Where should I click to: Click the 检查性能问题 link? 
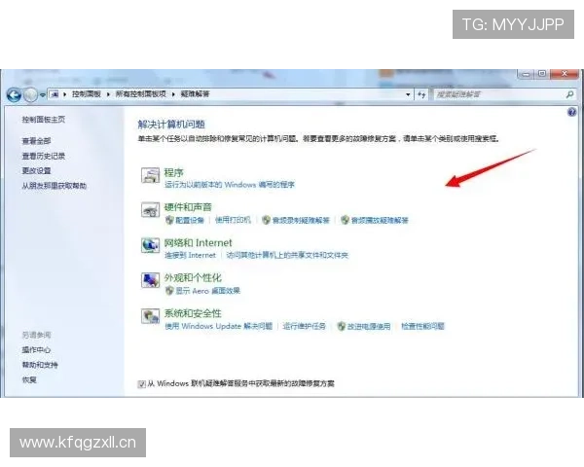point(422,326)
